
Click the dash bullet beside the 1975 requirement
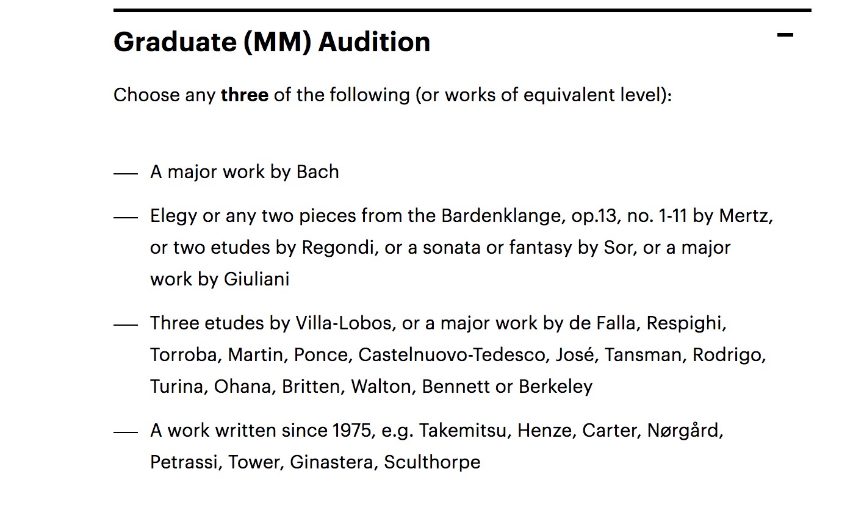(124, 431)
